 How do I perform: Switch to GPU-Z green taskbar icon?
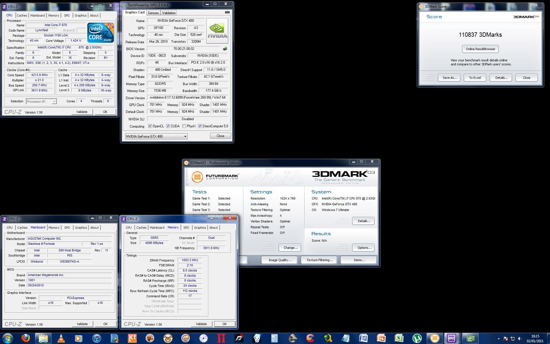(x=470, y=338)
